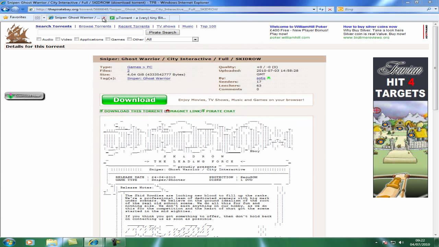
Task: Open a new blank tab
Action: coord(174,17)
